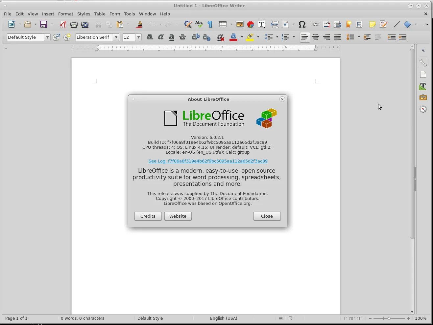This screenshot has width=433, height=325.
Task: Open Print Preview from the toolbar
Action: 85,24
